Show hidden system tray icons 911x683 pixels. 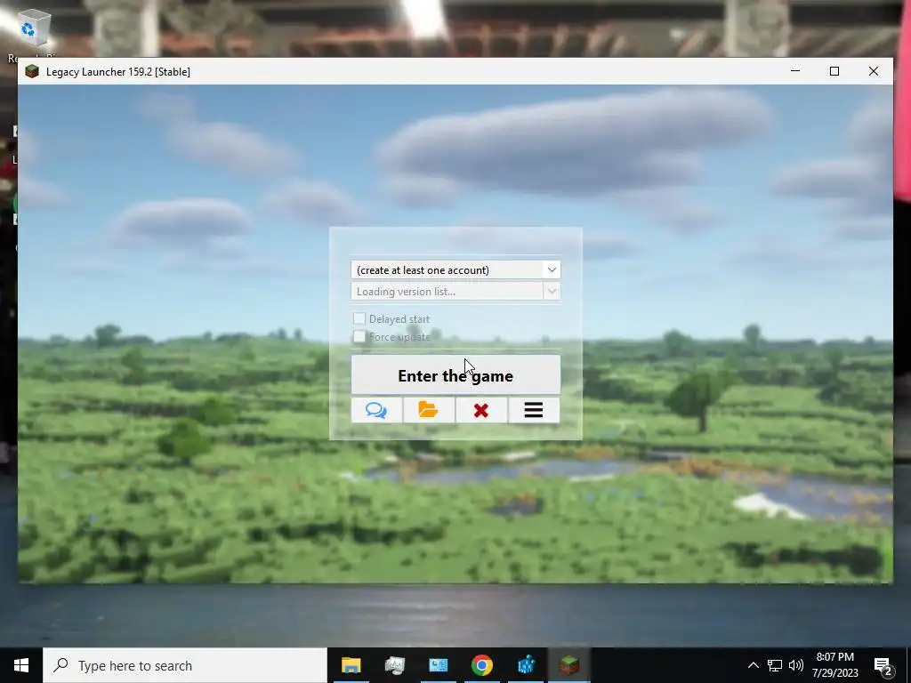(x=753, y=665)
